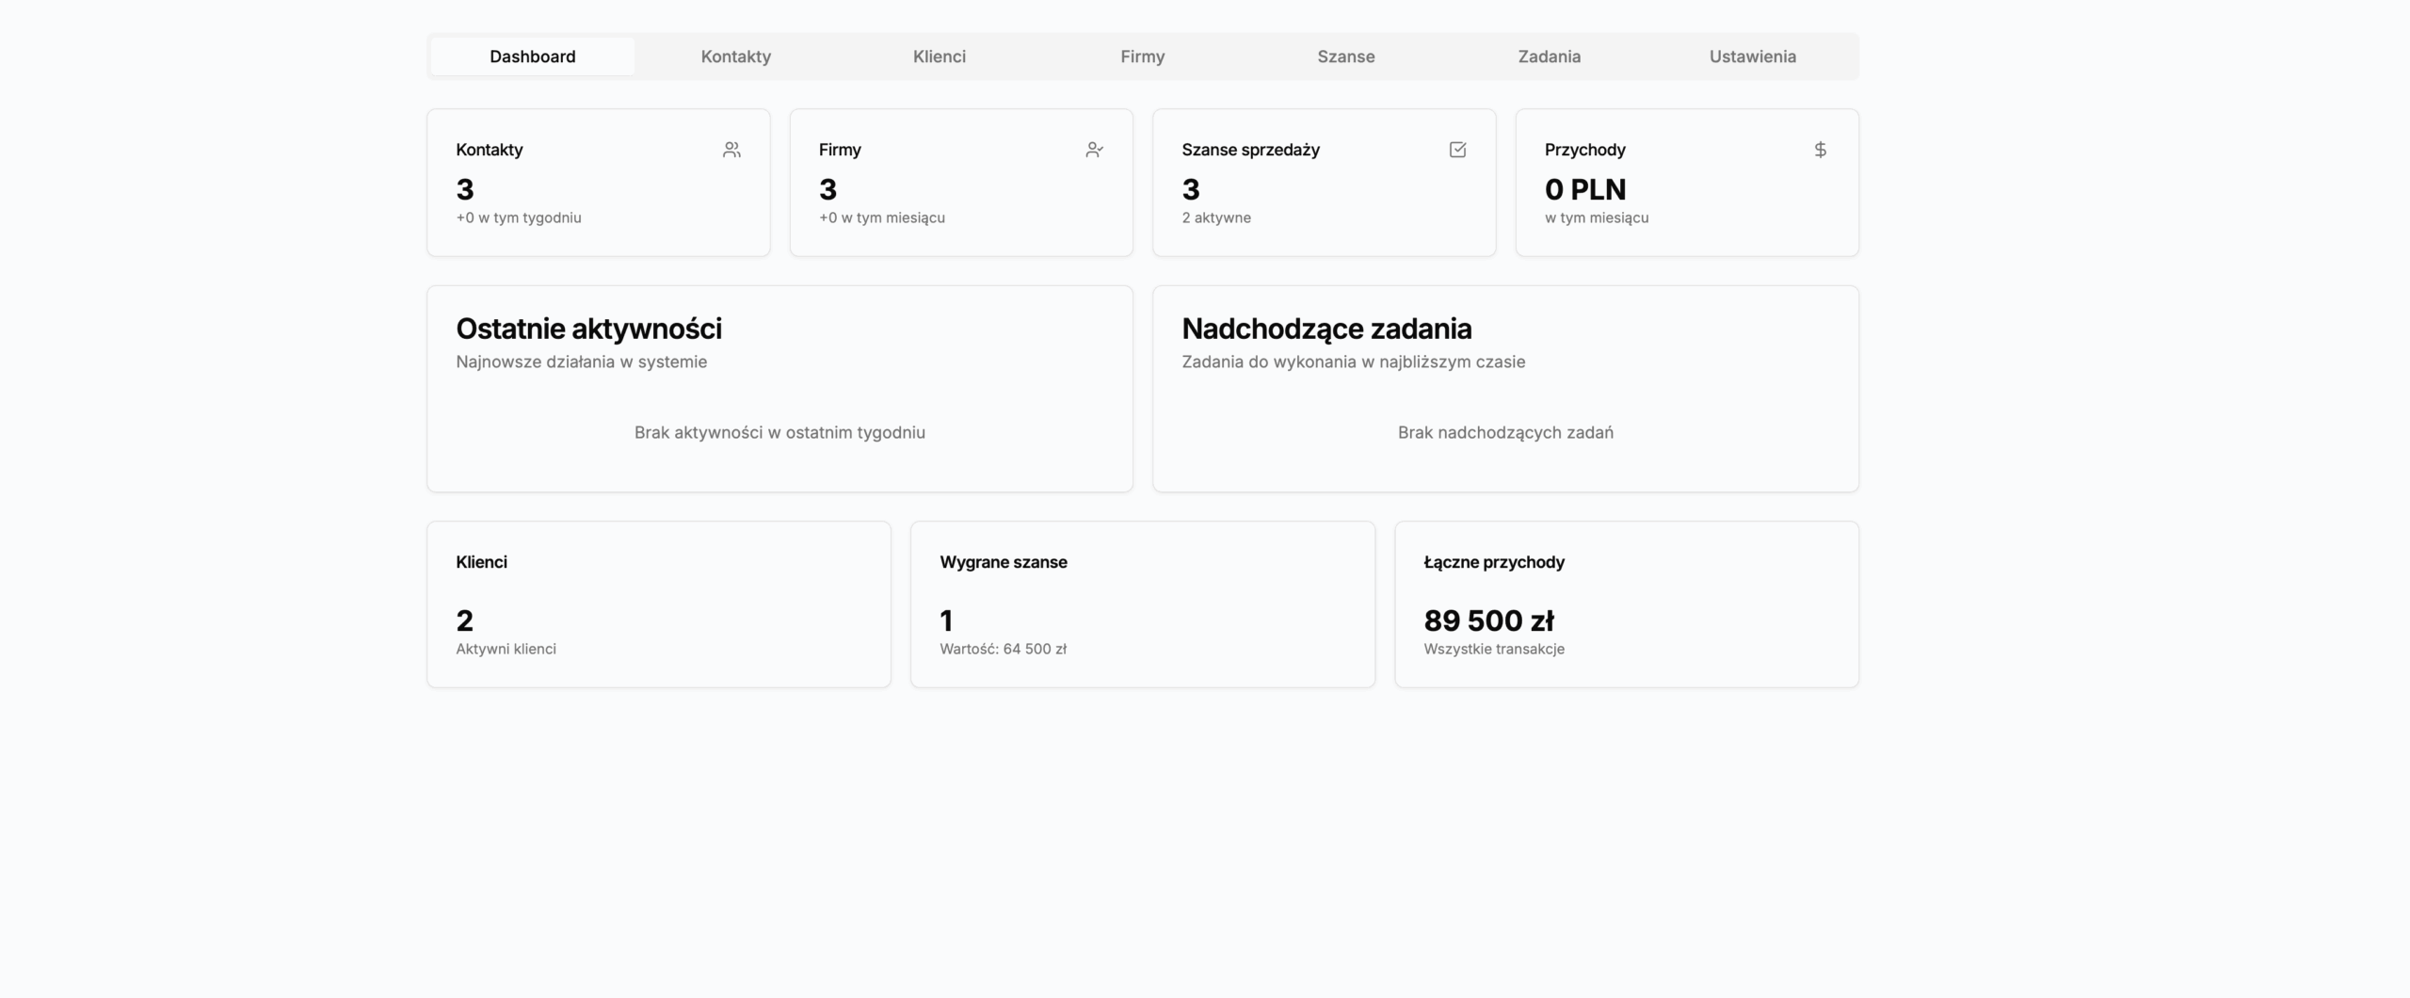This screenshot has height=998, width=2410.
Task: Open the Klienci tab
Action: pyautogui.click(x=939, y=56)
